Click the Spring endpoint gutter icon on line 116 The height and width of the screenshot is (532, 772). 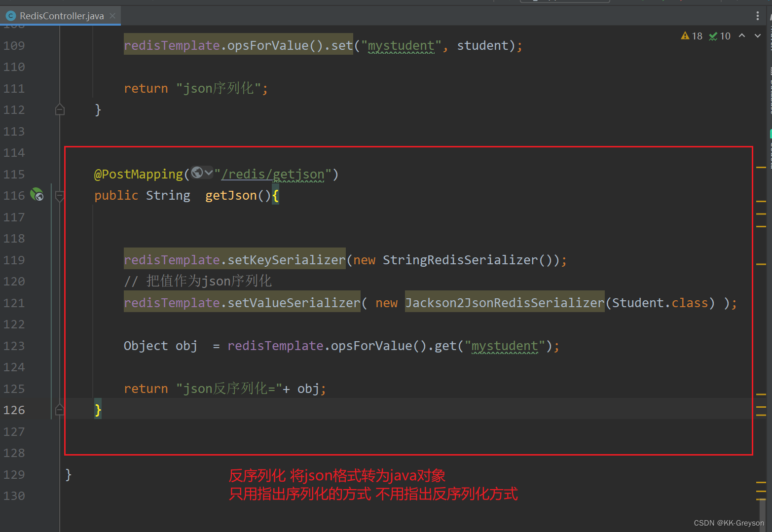37,195
